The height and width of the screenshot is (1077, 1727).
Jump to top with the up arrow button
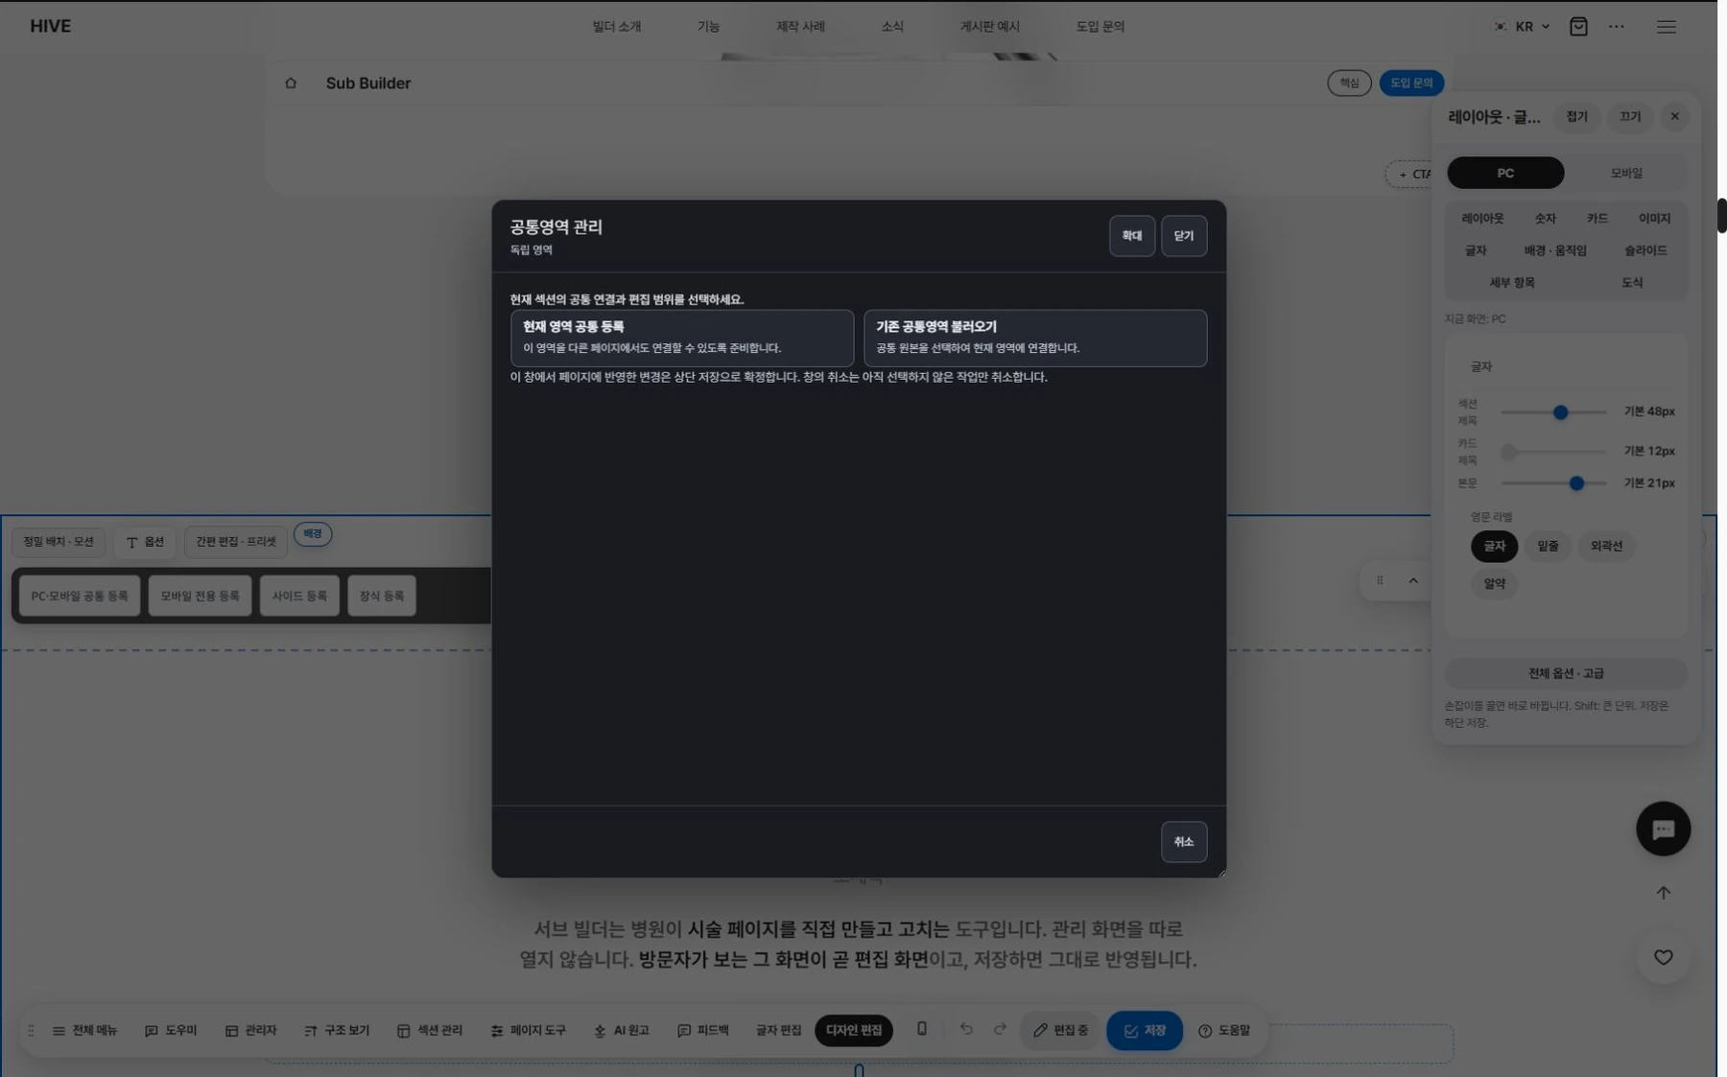point(1663,893)
